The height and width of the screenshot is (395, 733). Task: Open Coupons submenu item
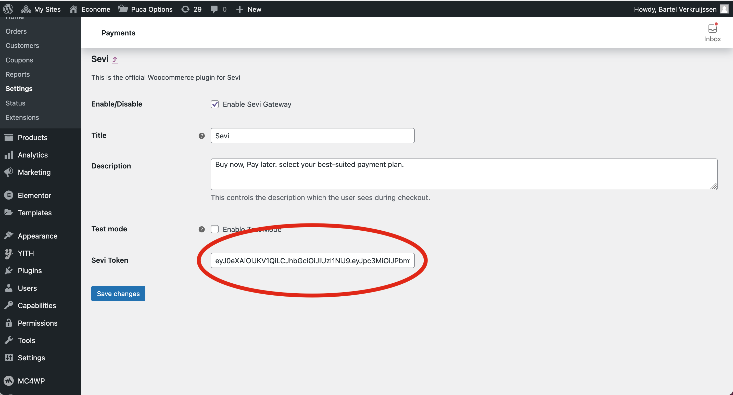point(19,60)
